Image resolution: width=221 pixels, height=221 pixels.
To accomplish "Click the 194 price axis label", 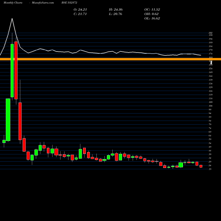I will point(211,39).
